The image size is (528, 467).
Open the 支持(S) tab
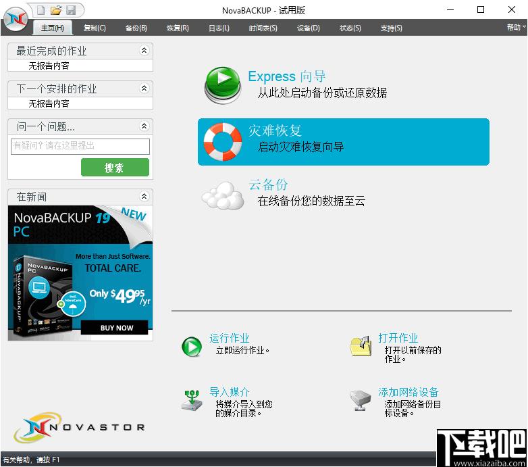tap(392, 28)
